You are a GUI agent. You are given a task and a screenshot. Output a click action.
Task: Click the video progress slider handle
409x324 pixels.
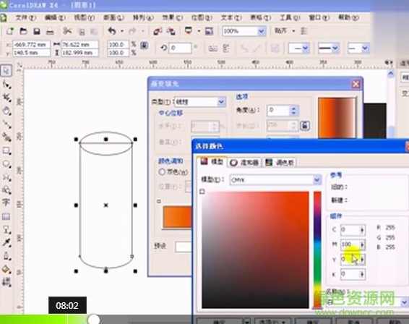pos(93,320)
